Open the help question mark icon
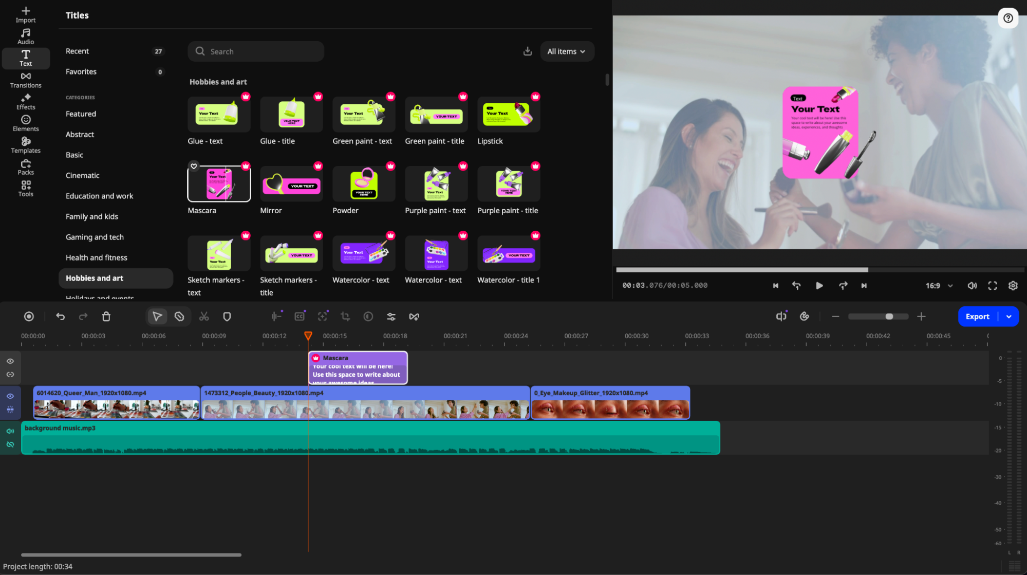 coord(1008,18)
